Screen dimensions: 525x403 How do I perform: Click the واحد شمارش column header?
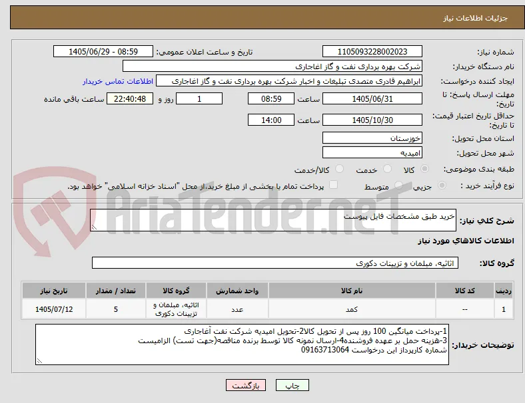point(237,291)
